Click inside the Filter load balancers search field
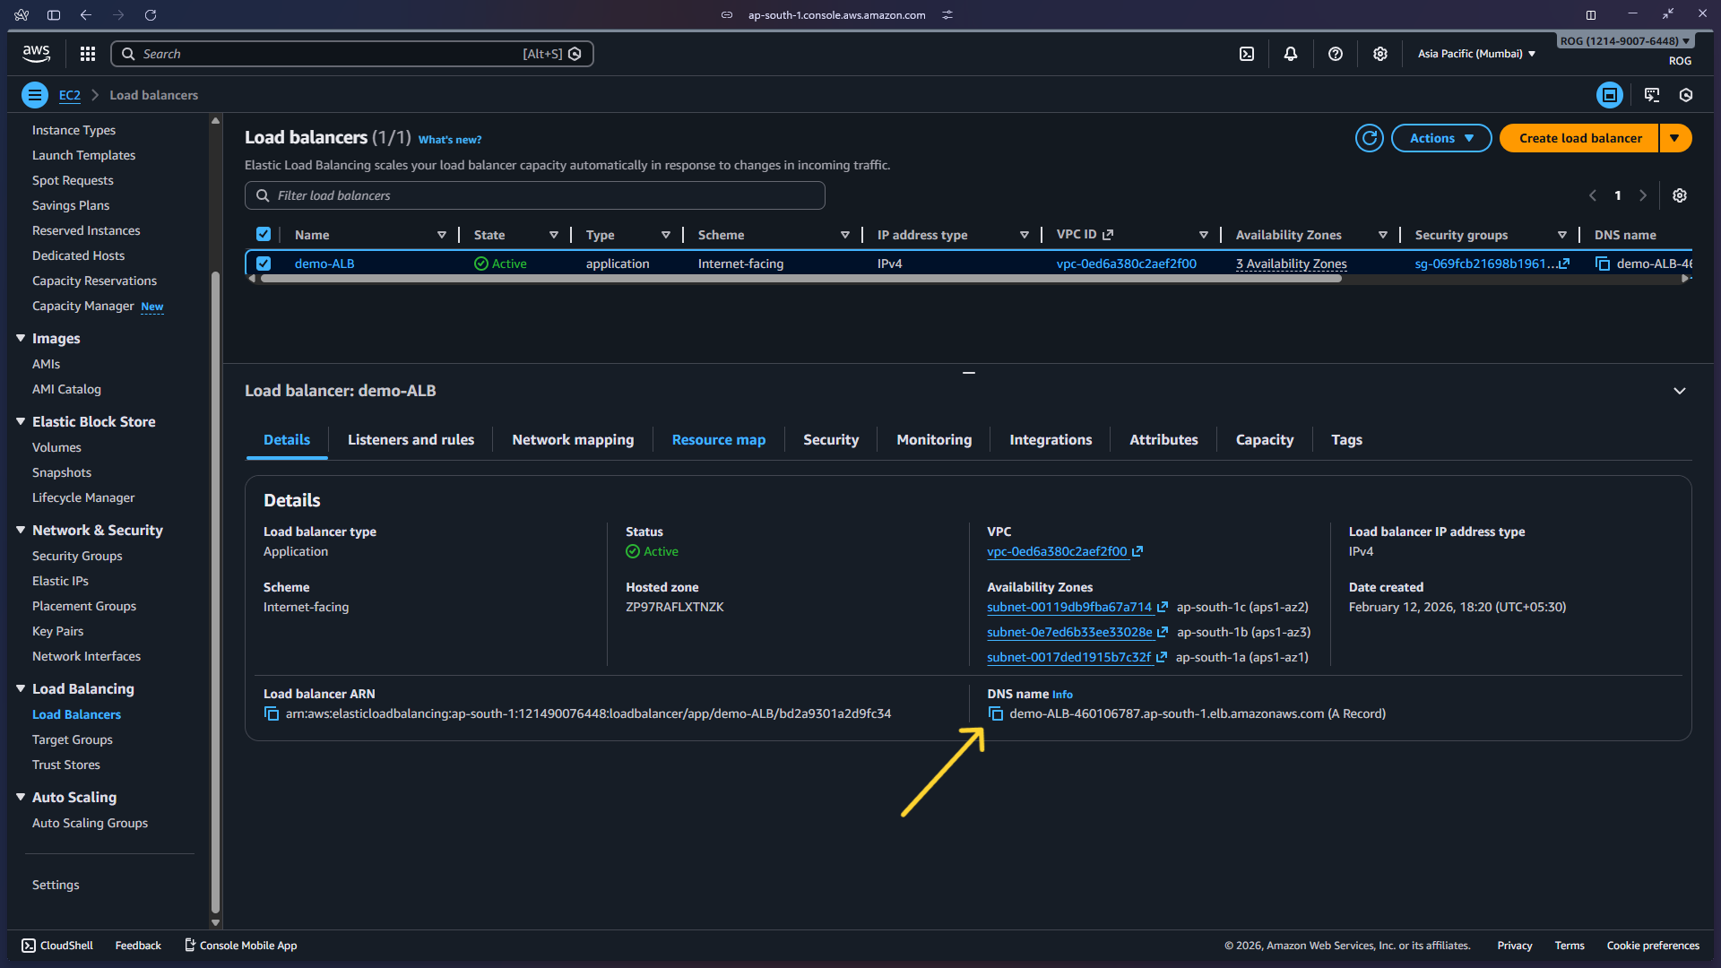1721x968 pixels. pyautogui.click(x=534, y=195)
